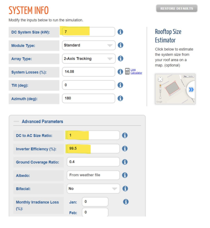Click the Jan monthly irradiance loss field
Image resolution: width=210 pixels, height=228 pixels.
95,202
